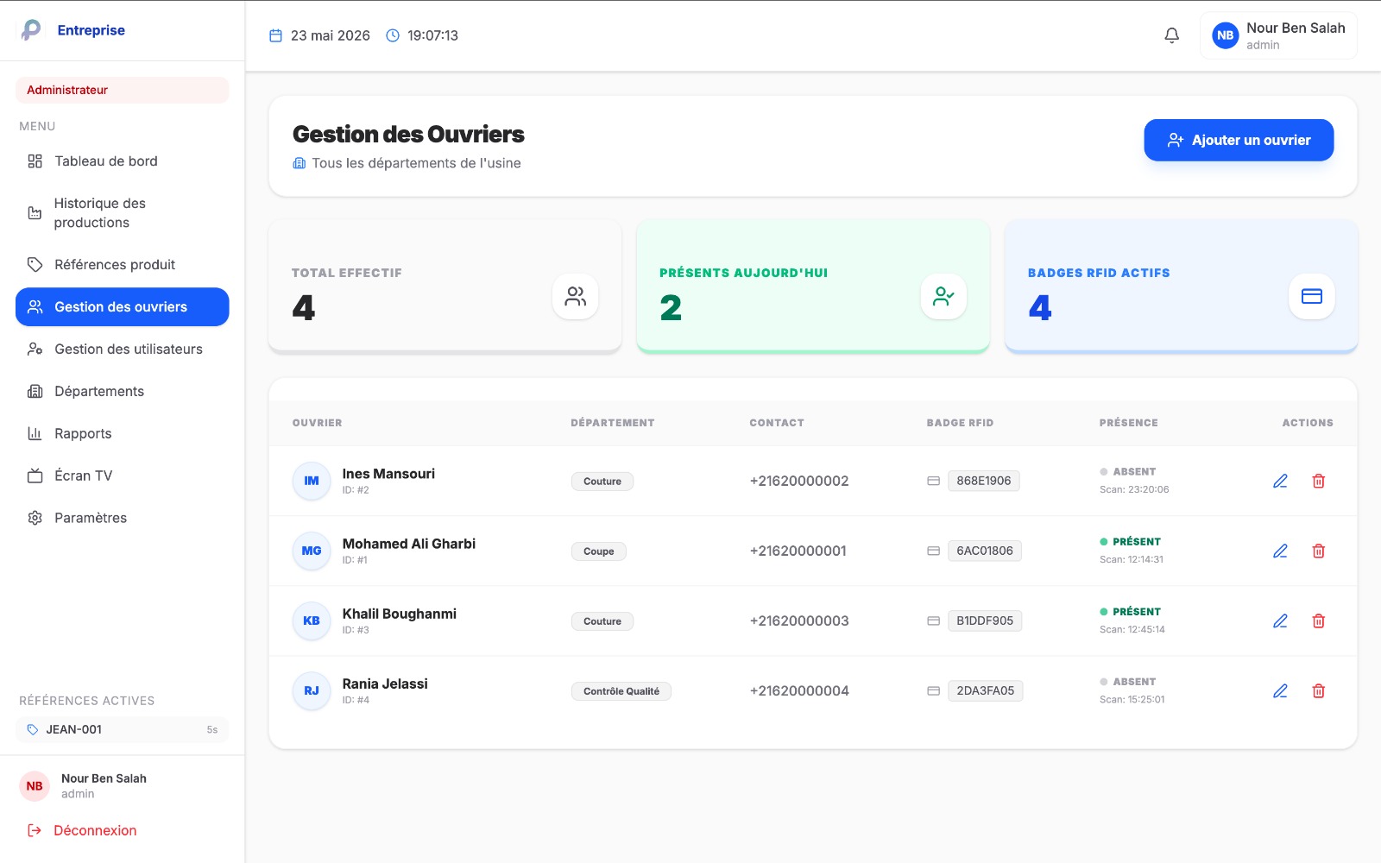Delete Mohamed Ali Gharbi's record
Screen dimensions: 1381x863
pyautogui.click(x=1318, y=551)
